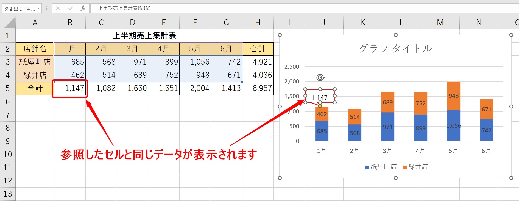Screen dimensions: 519x201
Task: Select table cell F3 containing 1,056
Action: [195, 62]
